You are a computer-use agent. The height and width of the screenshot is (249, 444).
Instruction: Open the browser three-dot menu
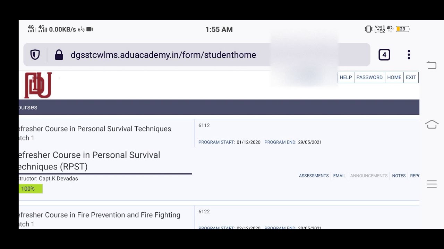click(x=409, y=55)
